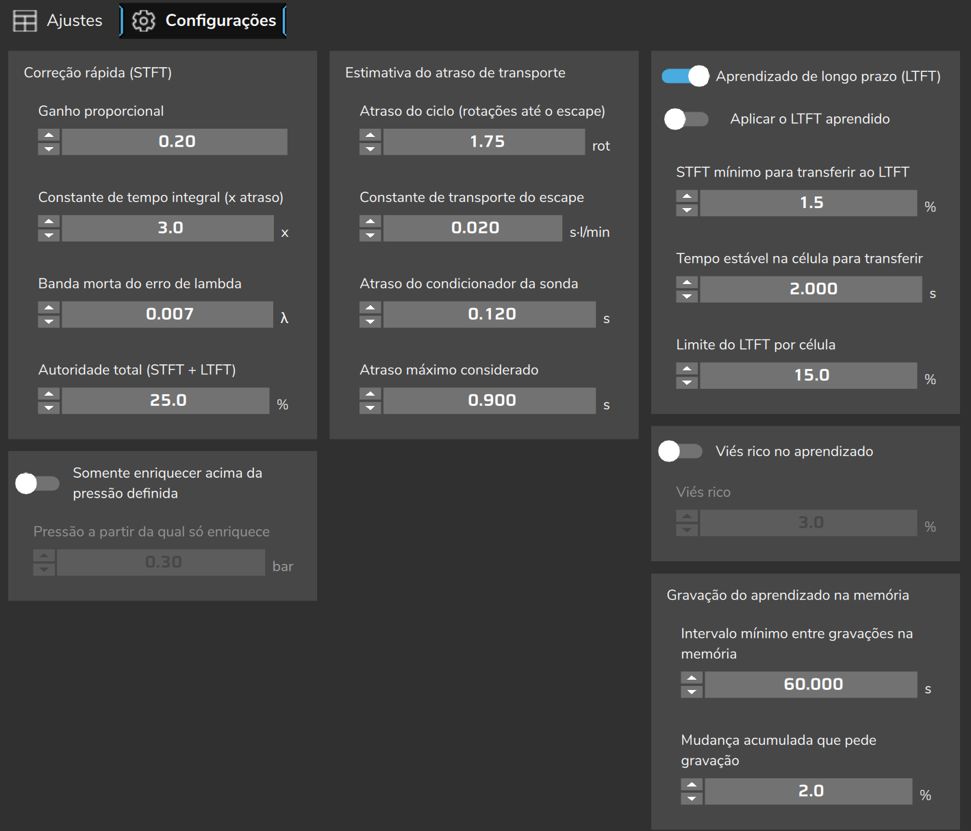Select the Atraso do ciclo field 1.75

point(484,142)
